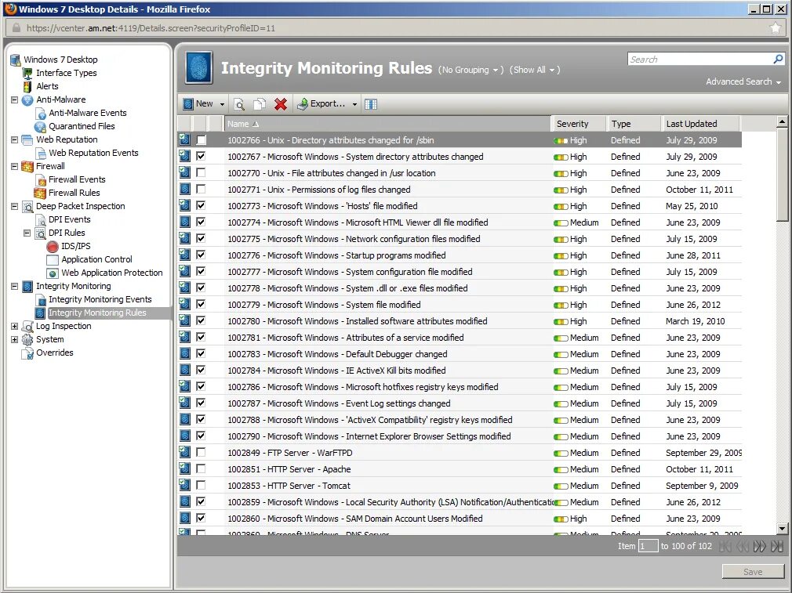Image resolution: width=792 pixels, height=593 pixels.
Task: Click the Firefox URL address bar
Action: pyautogui.click(x=394, y=28)
